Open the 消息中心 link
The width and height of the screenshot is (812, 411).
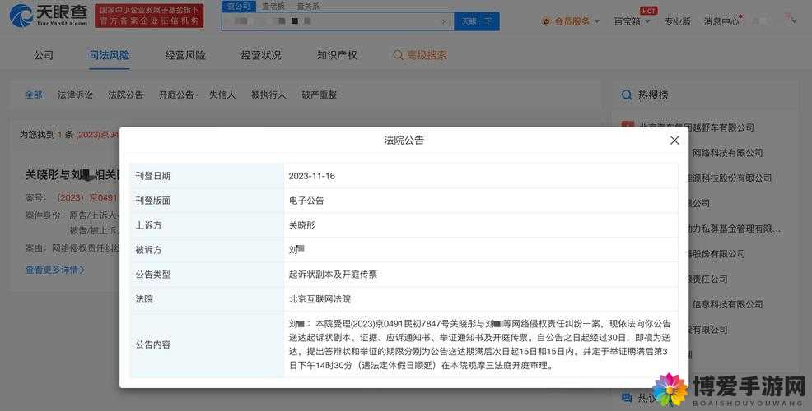pyautogui.click(x=721, y=21)
